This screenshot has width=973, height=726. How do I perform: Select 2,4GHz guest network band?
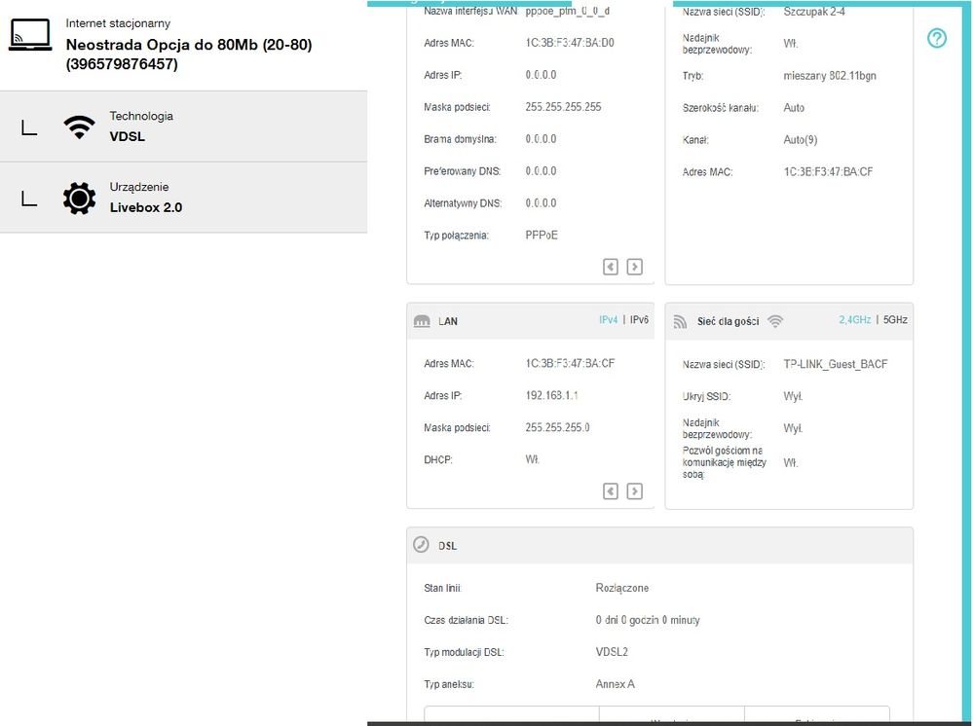(855, 319)
